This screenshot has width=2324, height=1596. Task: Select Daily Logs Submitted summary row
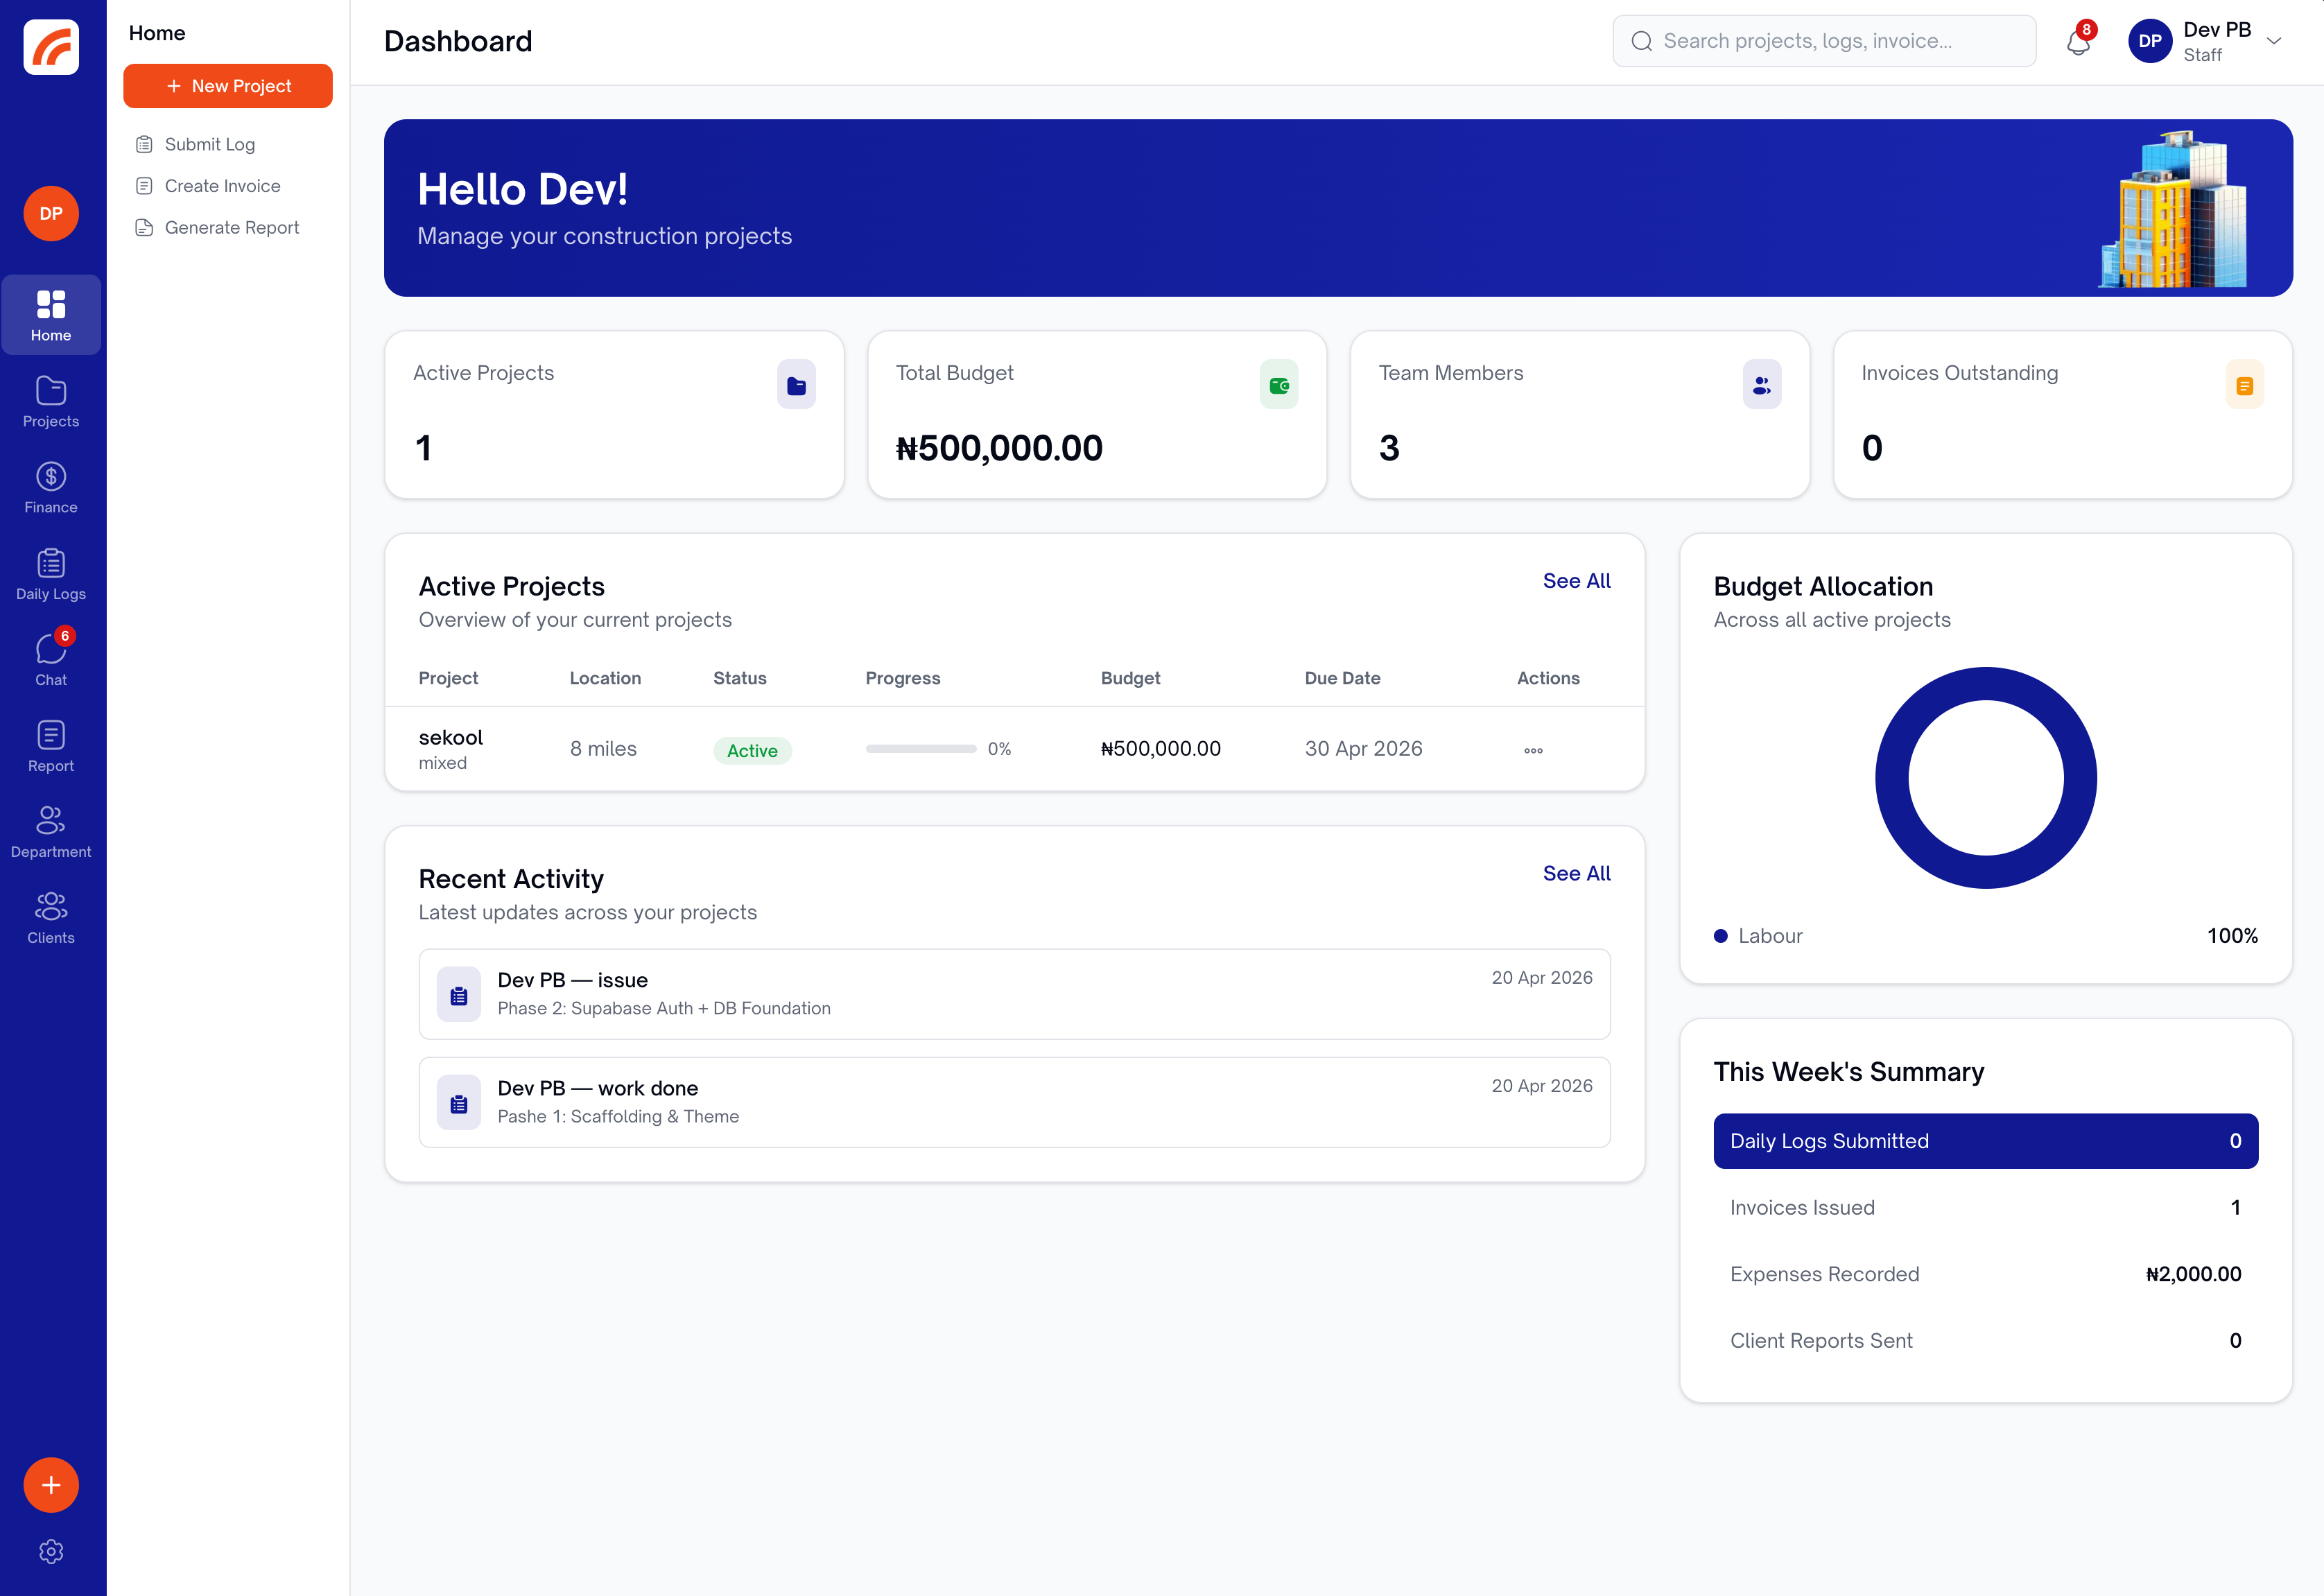click(x=1985, y=1141)
